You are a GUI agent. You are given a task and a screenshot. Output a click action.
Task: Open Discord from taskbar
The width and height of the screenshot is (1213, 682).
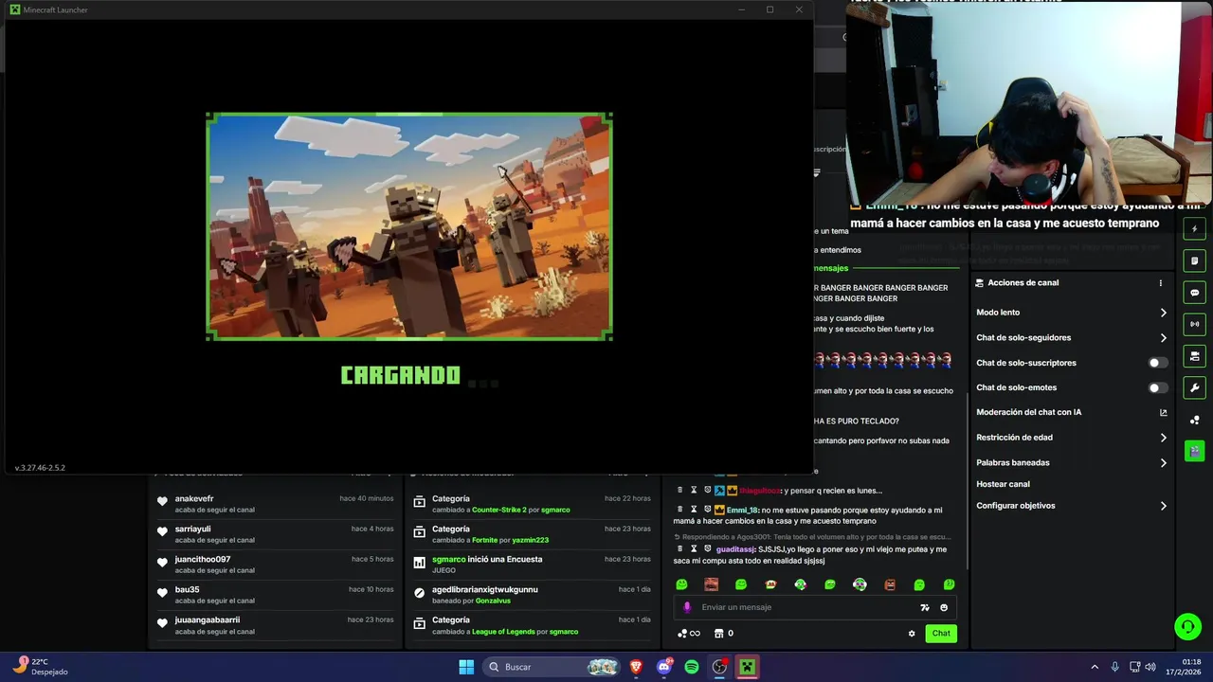[664, 667]
